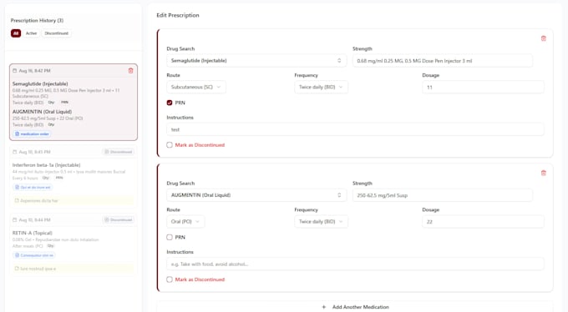Open the attachment link on the RETIN-A card
The height and width of the screenshot is (312, 568).
[x=34, y=255]
